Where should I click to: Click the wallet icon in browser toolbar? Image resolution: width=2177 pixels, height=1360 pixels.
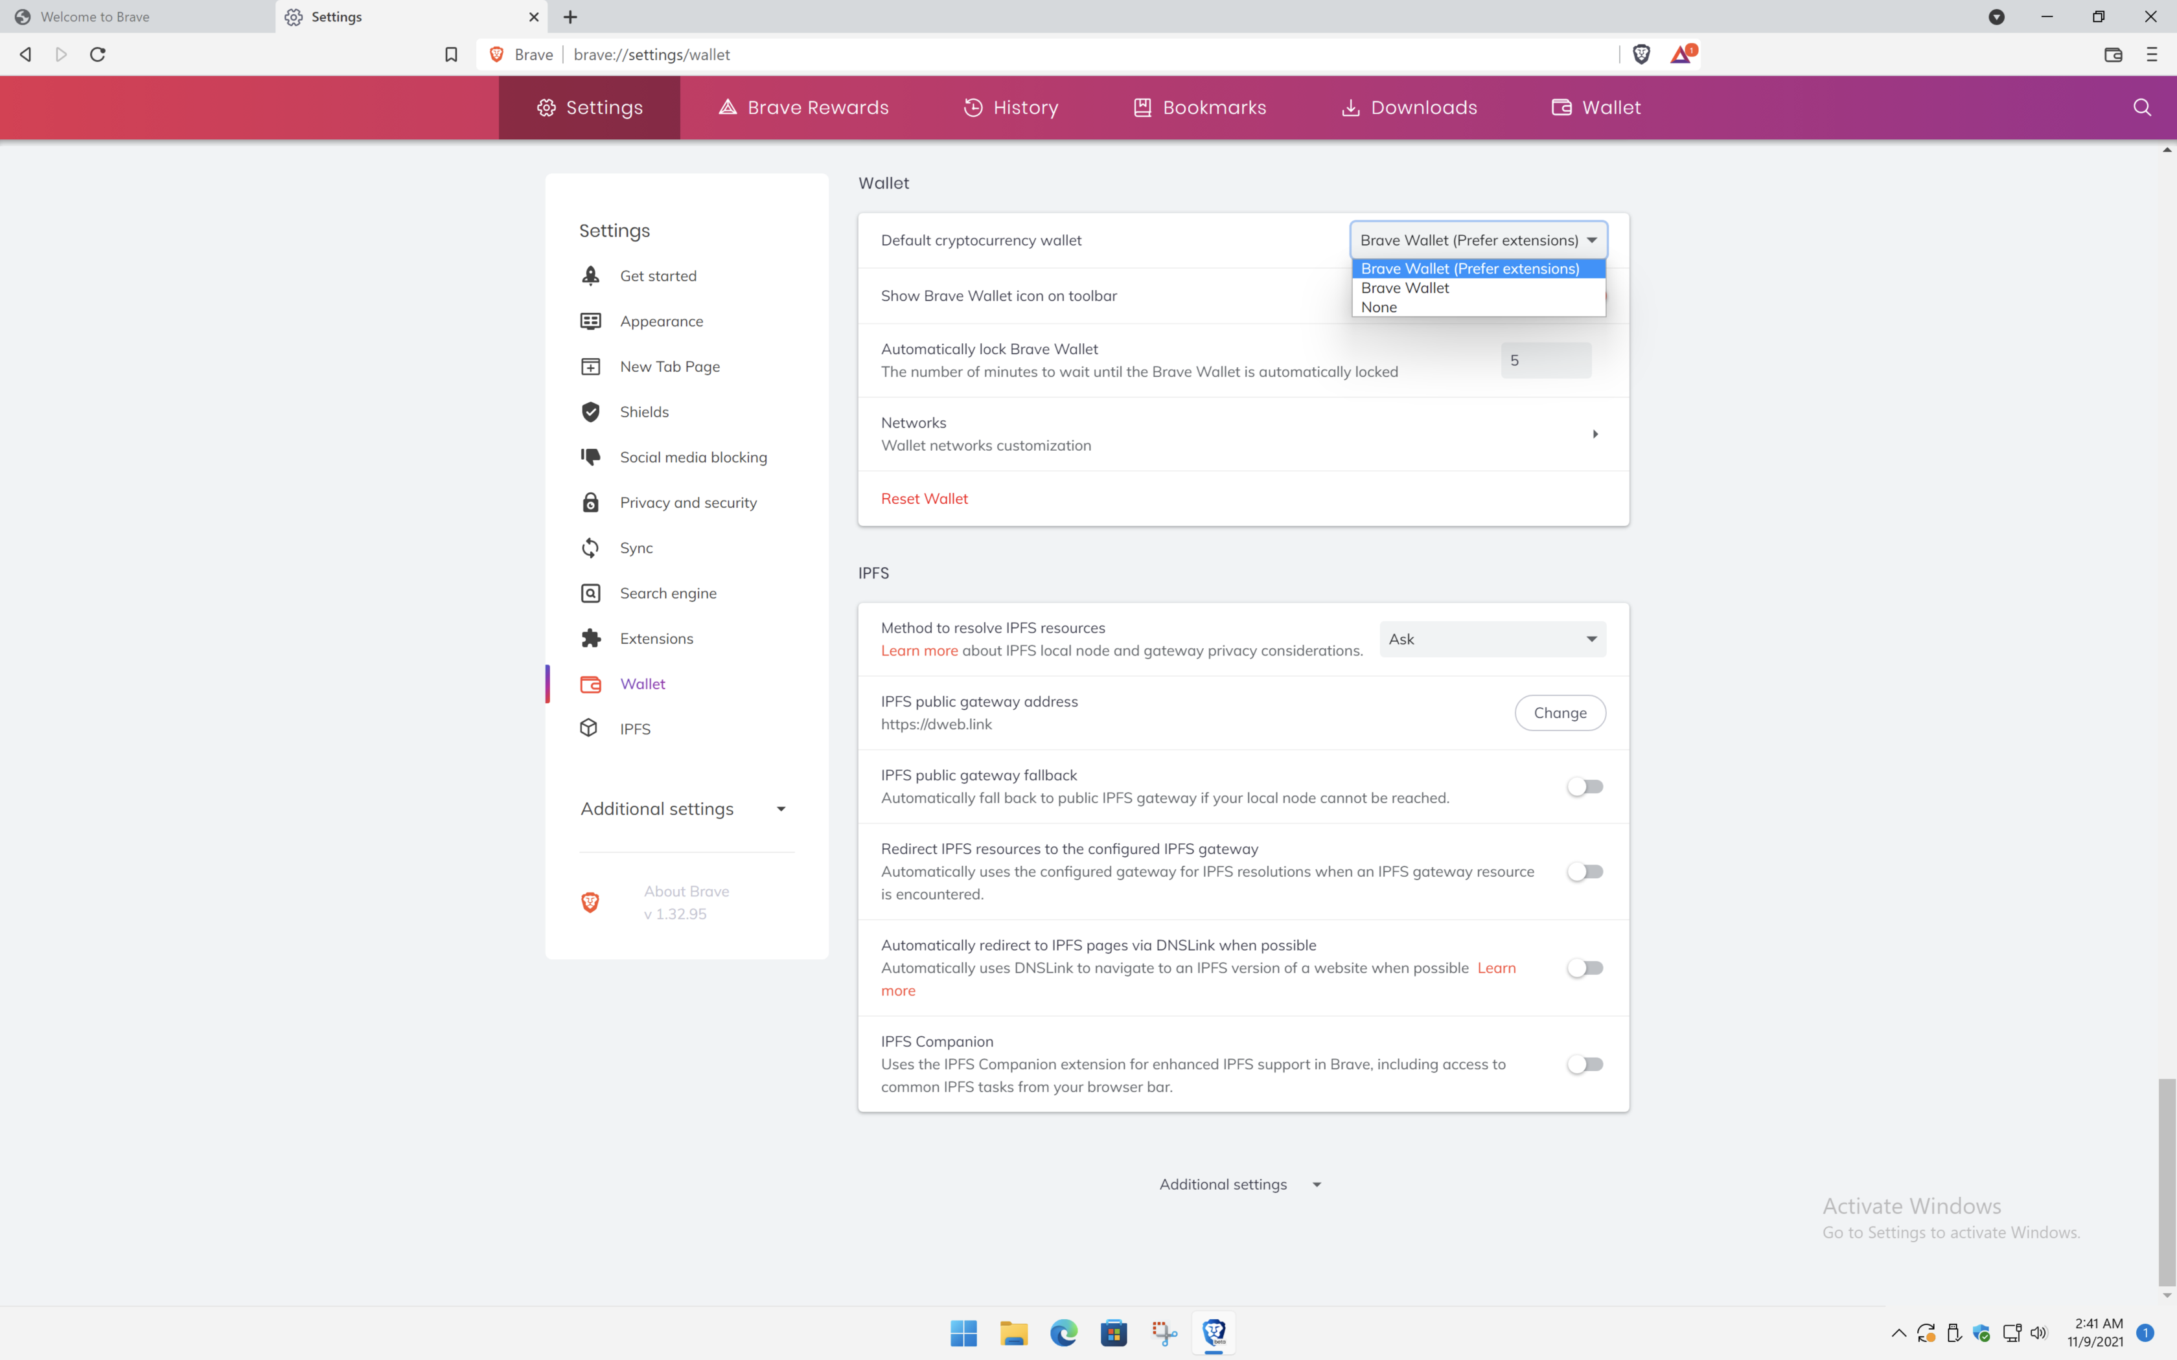2113,54
